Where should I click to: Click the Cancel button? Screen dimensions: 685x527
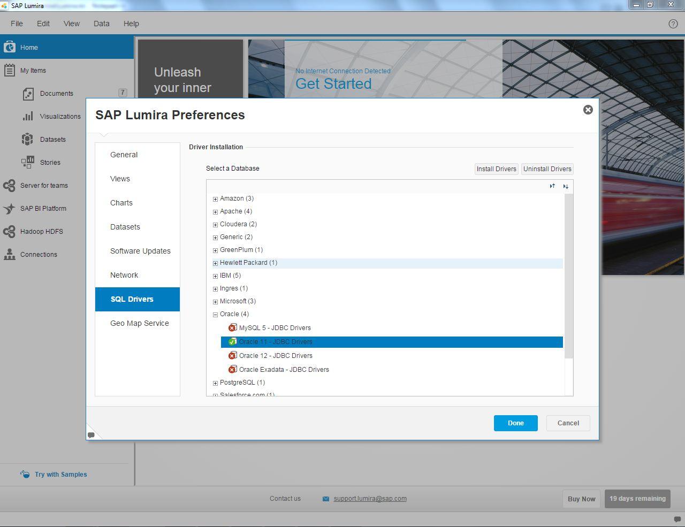pos(568,423)
